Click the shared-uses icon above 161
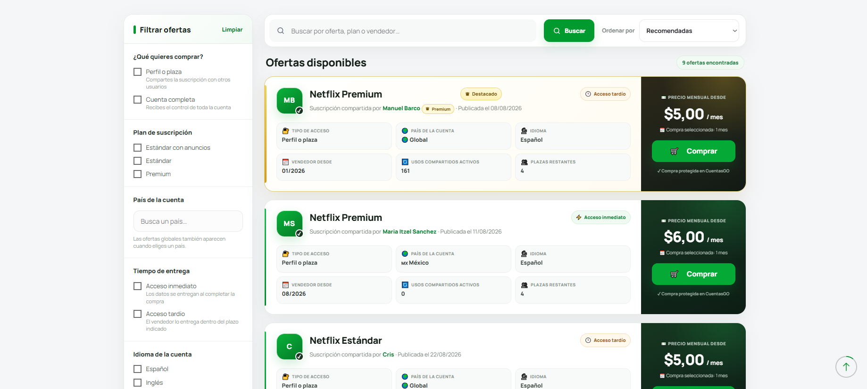 pos(405,162)
